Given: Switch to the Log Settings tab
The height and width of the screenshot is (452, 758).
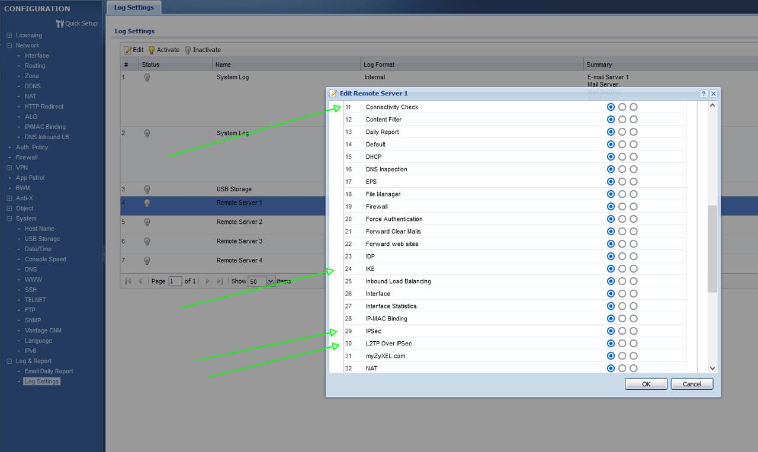Looking at the screenshot, I should click(x=134, y=8).
